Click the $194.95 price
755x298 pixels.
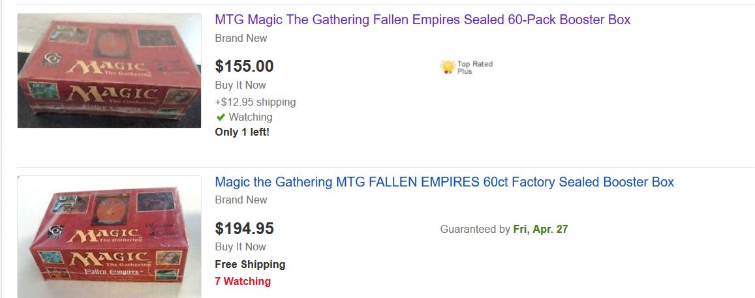click(244, 229)
